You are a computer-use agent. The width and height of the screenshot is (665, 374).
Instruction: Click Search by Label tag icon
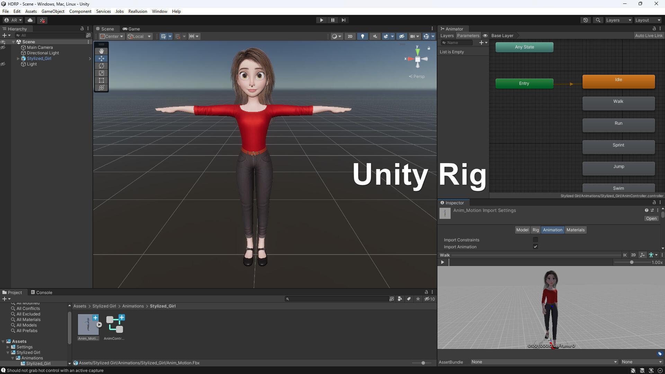pyautogui.click(x=409, y=299)
